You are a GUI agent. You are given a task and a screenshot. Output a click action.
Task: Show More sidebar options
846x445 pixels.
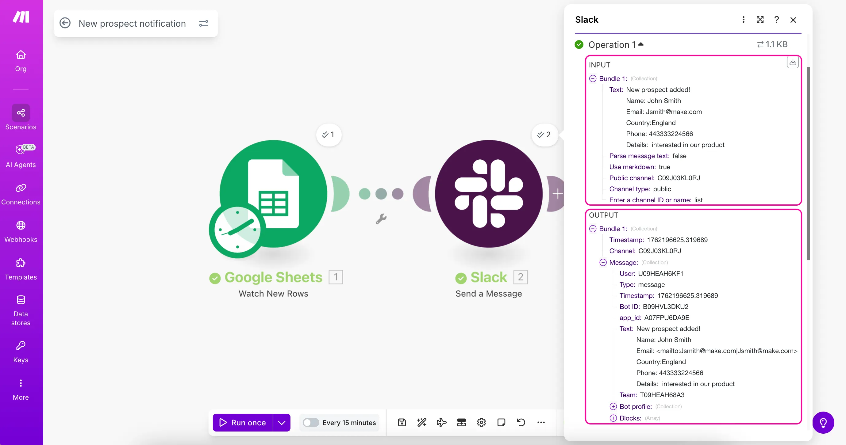[x=21, y=390]
